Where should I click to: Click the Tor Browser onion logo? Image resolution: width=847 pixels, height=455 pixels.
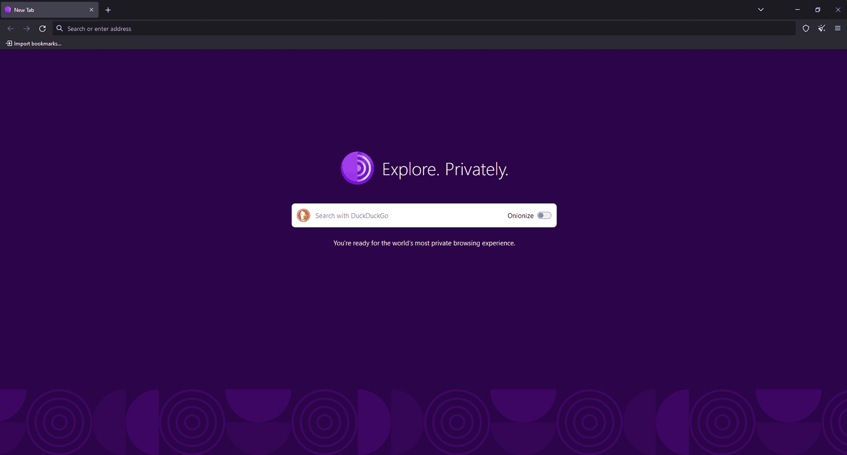(x=357, y=168)
